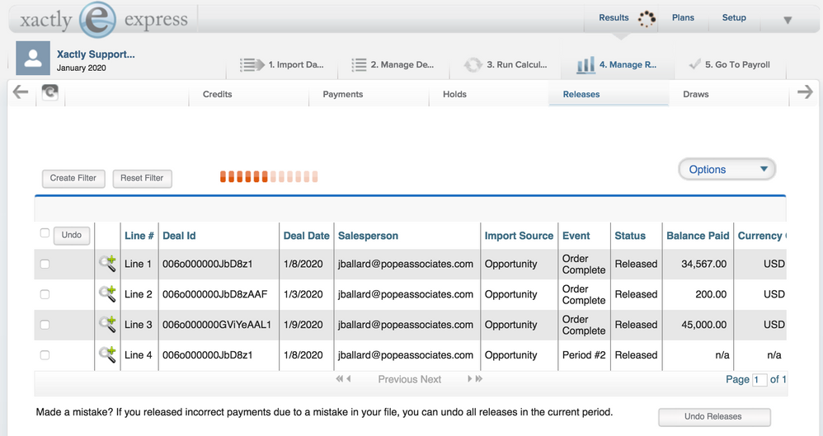Open the Plans menu
Viewport: 823px width, 436px height.
pyautogui.click(x=683, y=17)
